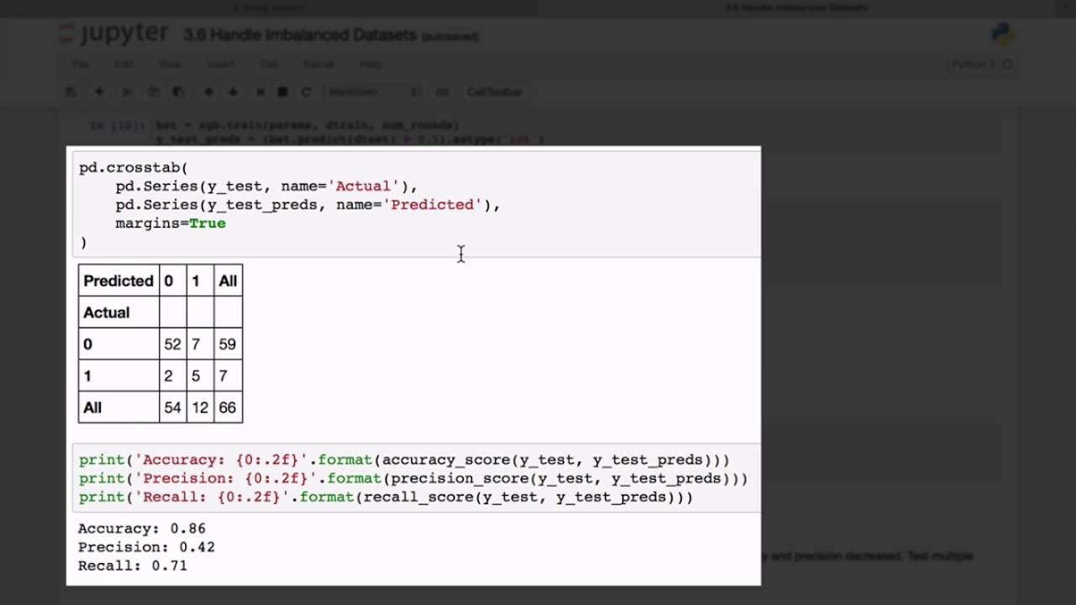Copy the selected cell via the toolbar
Image resolution: width=1076 pixels, height=605 pixels.
point(153,92)
